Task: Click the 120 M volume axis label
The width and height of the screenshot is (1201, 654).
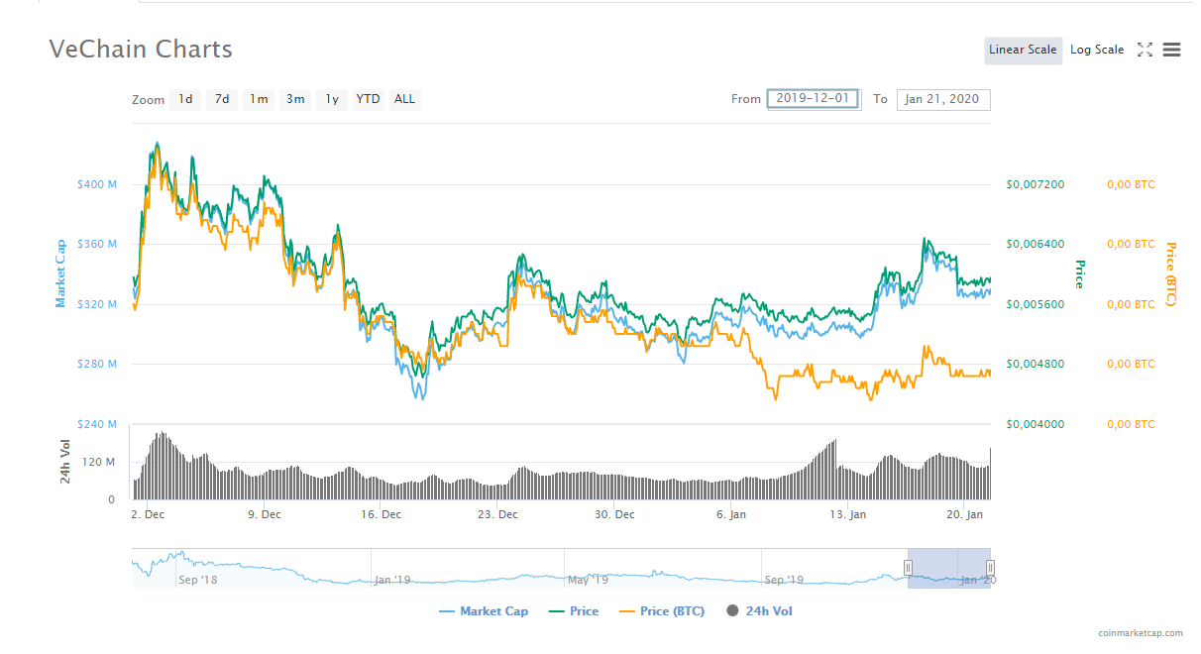Action: (100, 462)
